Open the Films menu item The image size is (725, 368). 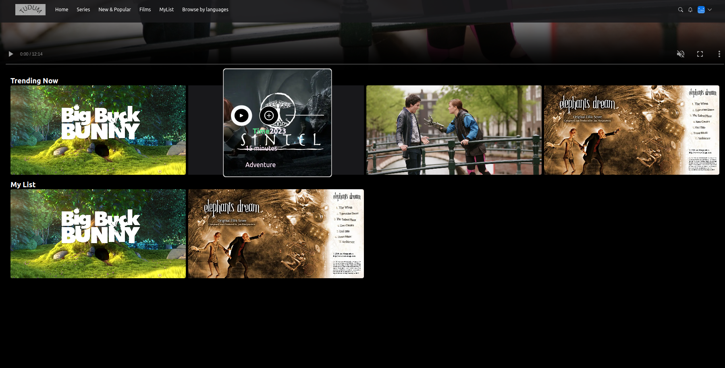tap(145, 10)
